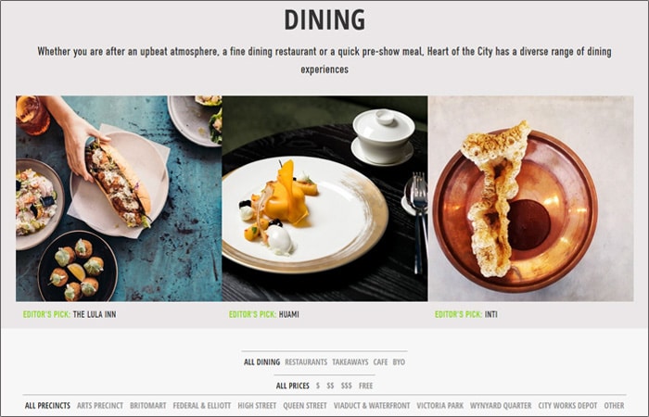
Task: Select Federal & Elliott precinct
Action: [x=202, y=406]
